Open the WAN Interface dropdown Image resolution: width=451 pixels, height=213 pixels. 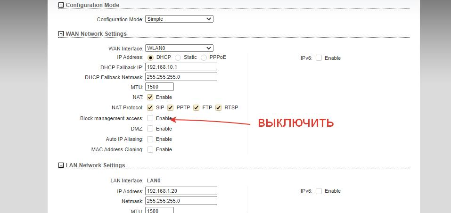click(179, 48)
